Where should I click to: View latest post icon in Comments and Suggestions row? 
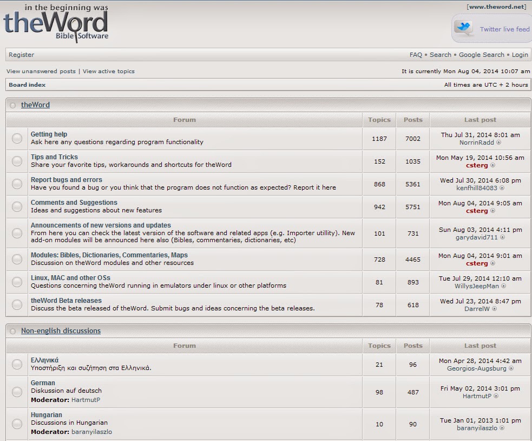(492, 211)
